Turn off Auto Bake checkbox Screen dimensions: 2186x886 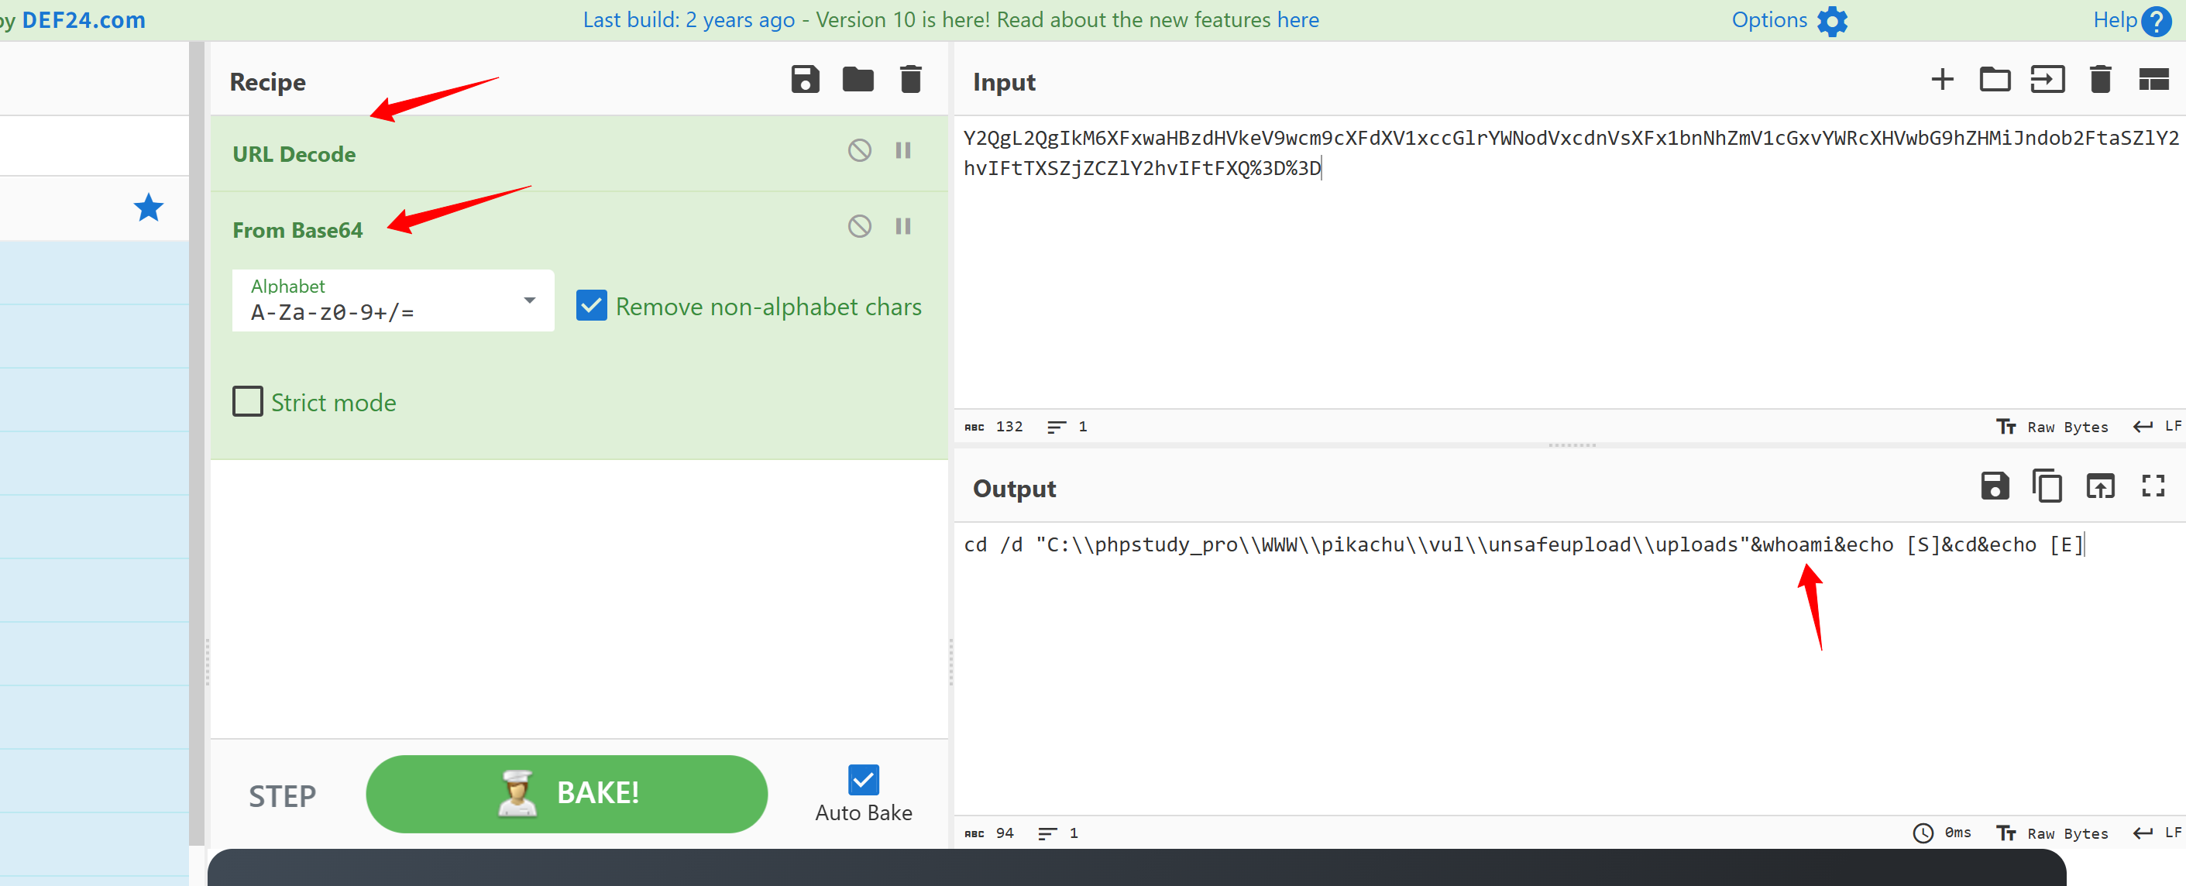click(x=863, y=779)
